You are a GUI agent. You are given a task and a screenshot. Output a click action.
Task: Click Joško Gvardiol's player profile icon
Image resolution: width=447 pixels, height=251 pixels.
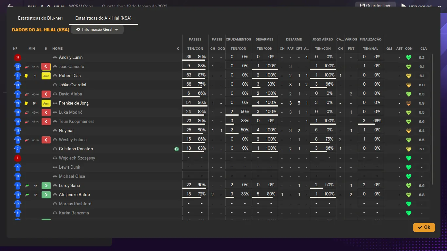[55, 85]
